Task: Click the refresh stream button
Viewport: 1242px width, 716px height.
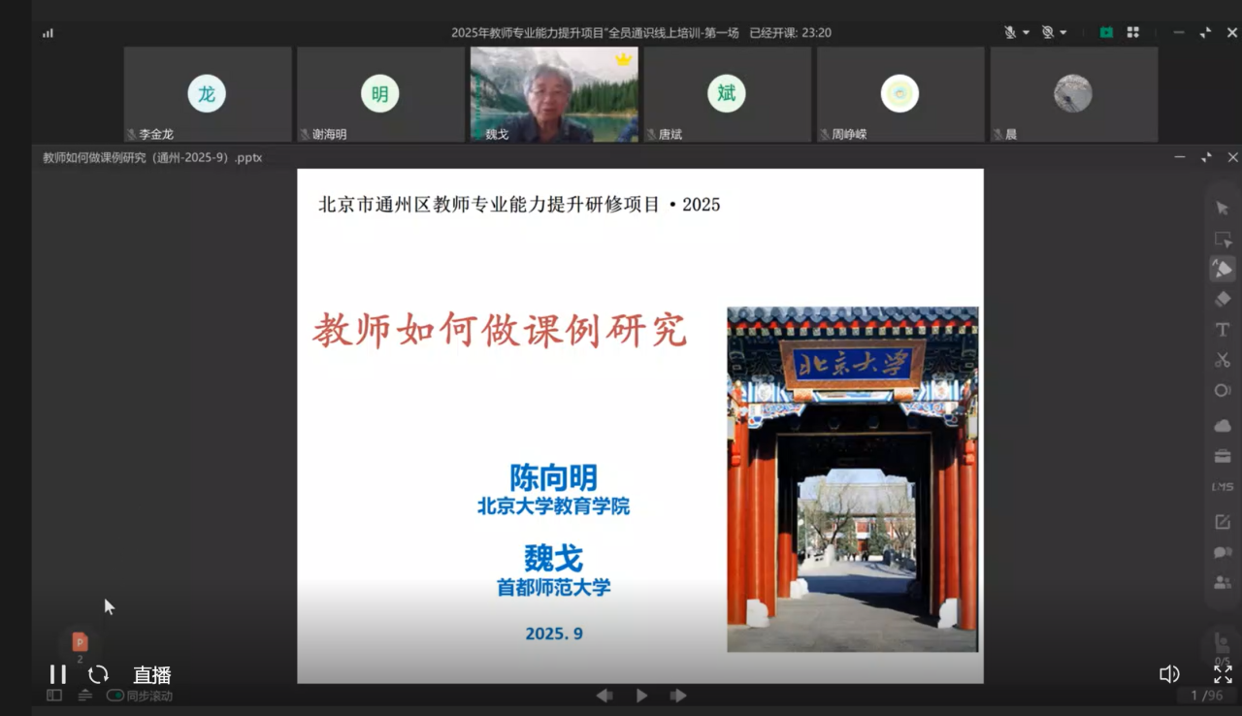Action: tap(98, 674)
